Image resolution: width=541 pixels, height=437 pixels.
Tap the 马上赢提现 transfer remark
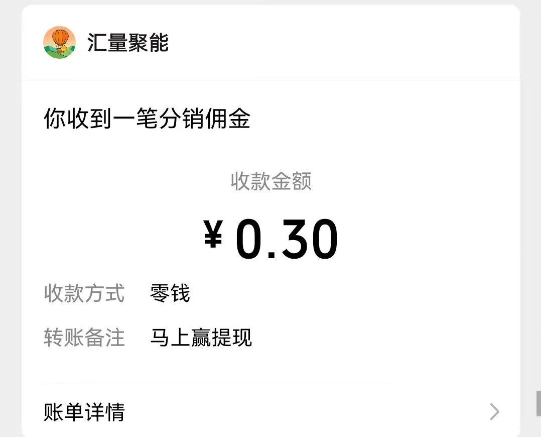[x=201, y=338]
